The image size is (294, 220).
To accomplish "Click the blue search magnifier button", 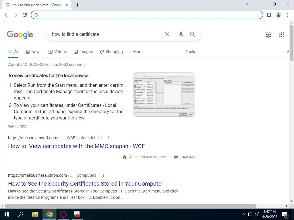I will (x=192, y=34).
